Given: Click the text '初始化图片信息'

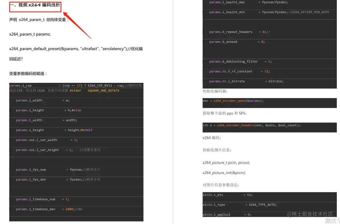Looking at the screenshot, I should (x=217, y=150).
